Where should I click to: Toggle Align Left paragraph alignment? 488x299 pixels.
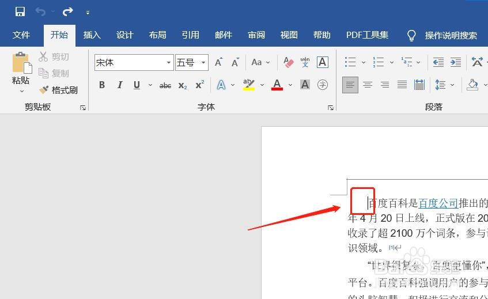point(350,85)
